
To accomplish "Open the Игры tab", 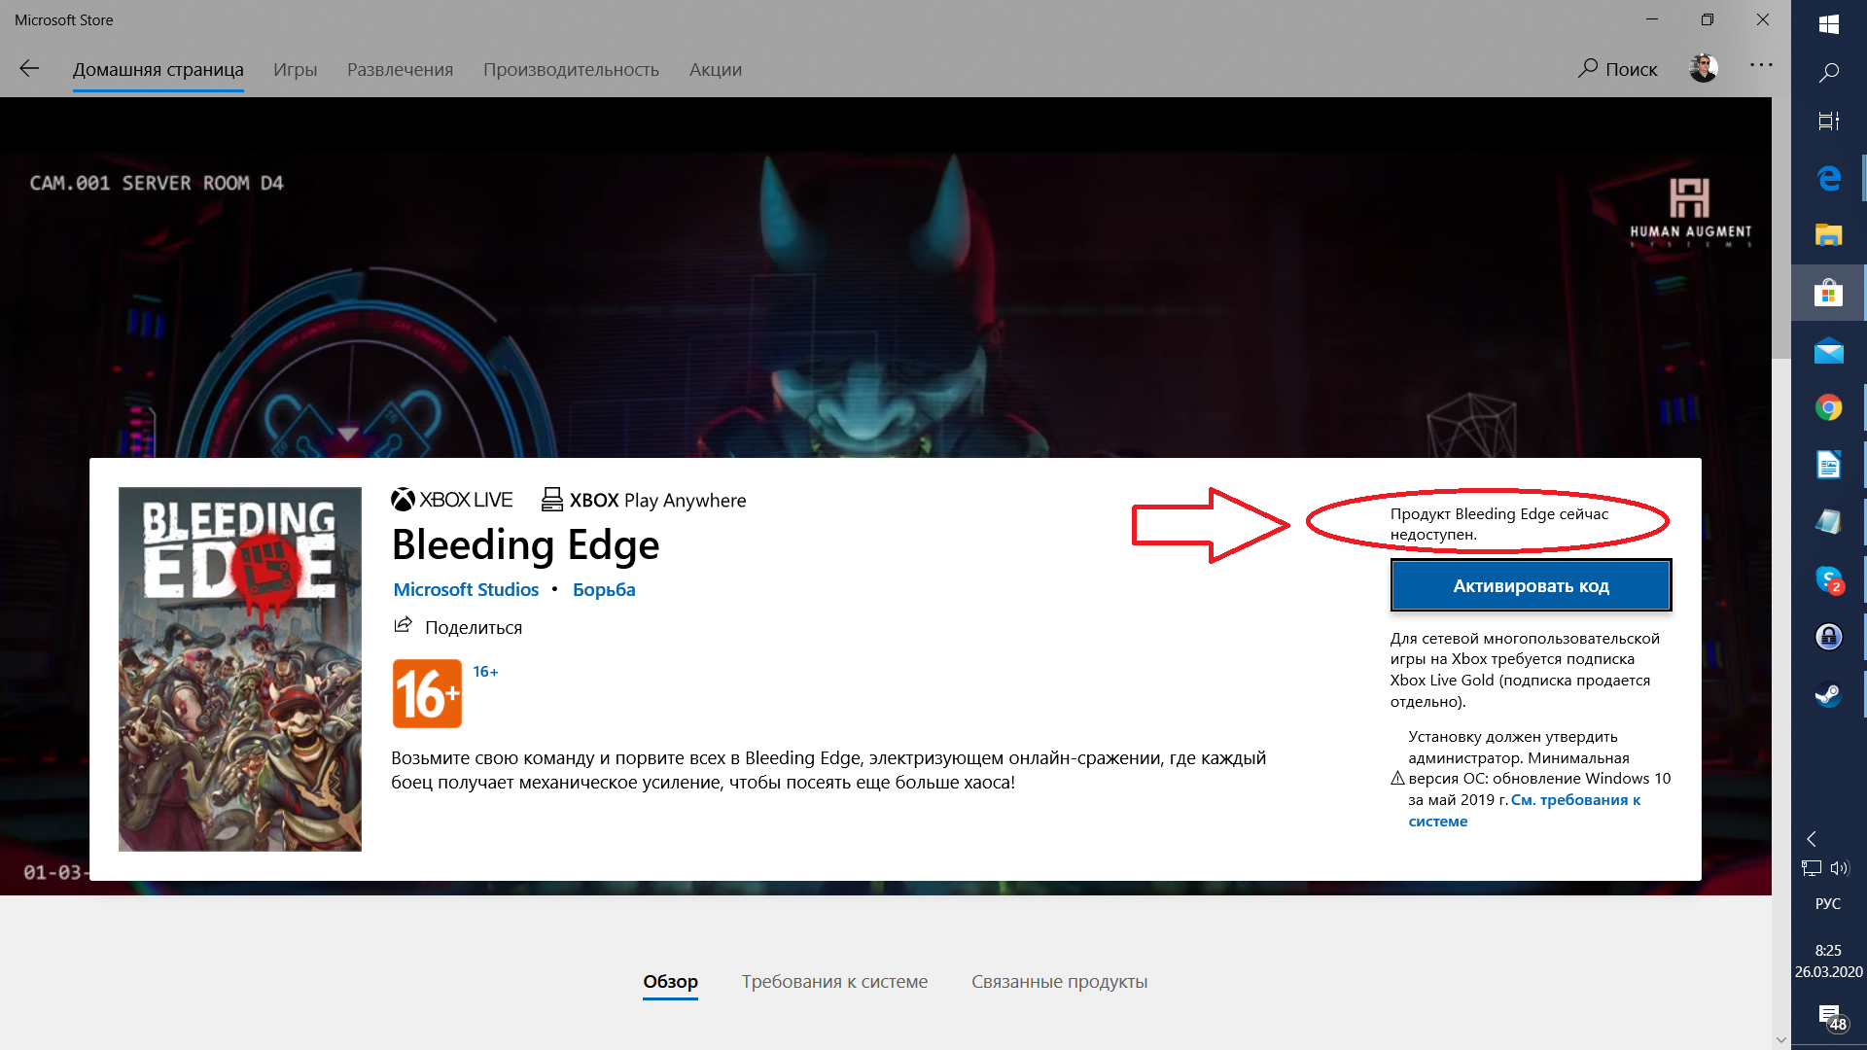I will point(295,70).
